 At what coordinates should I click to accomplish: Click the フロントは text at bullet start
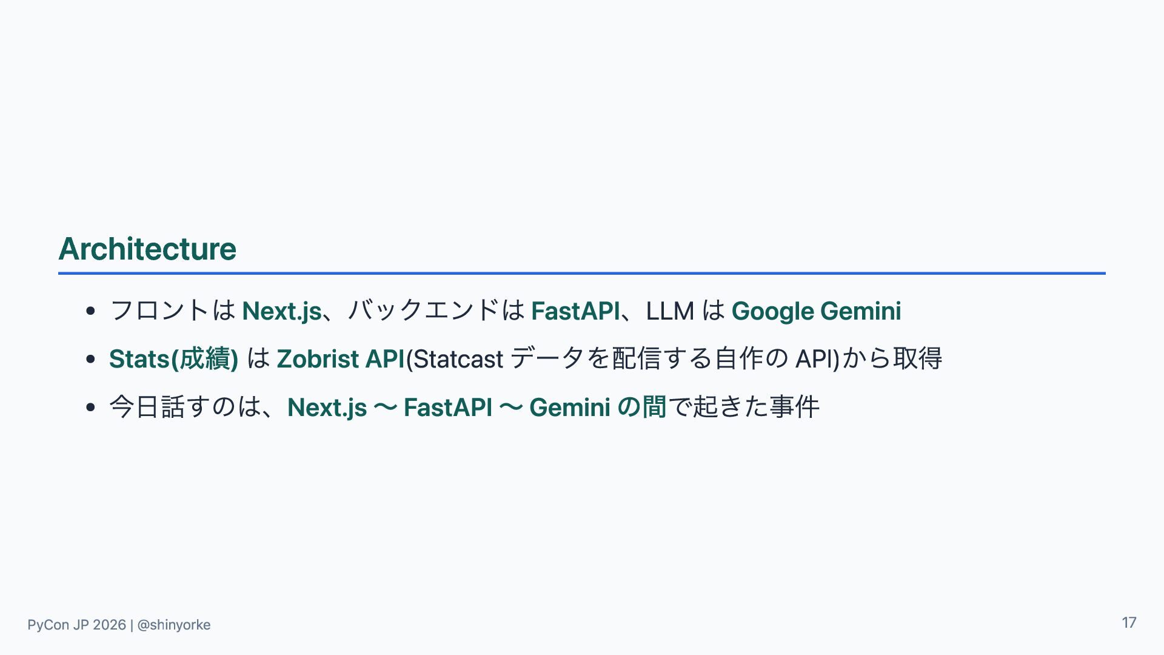click(172, 311)
